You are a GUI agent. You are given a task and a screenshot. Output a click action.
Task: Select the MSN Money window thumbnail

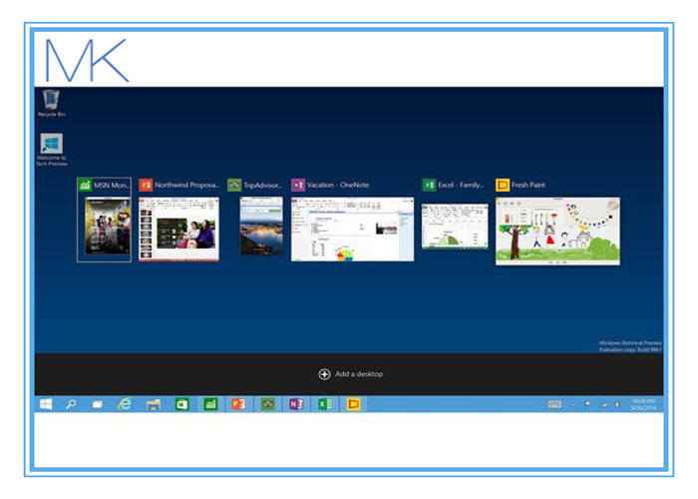coord(108,227)
